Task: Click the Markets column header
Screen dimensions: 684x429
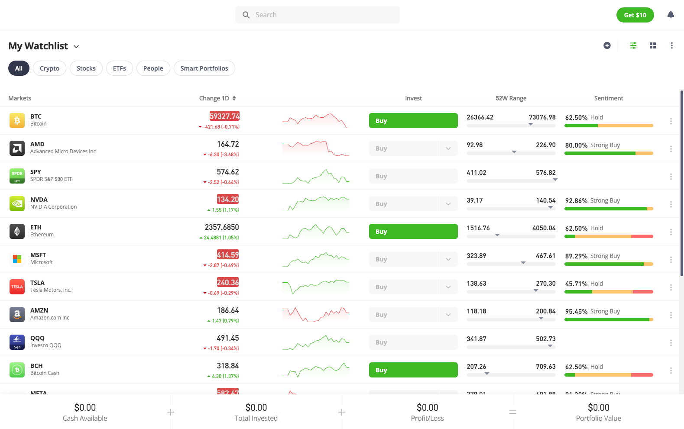Action: pyautogui.click(x=20, y=98)
